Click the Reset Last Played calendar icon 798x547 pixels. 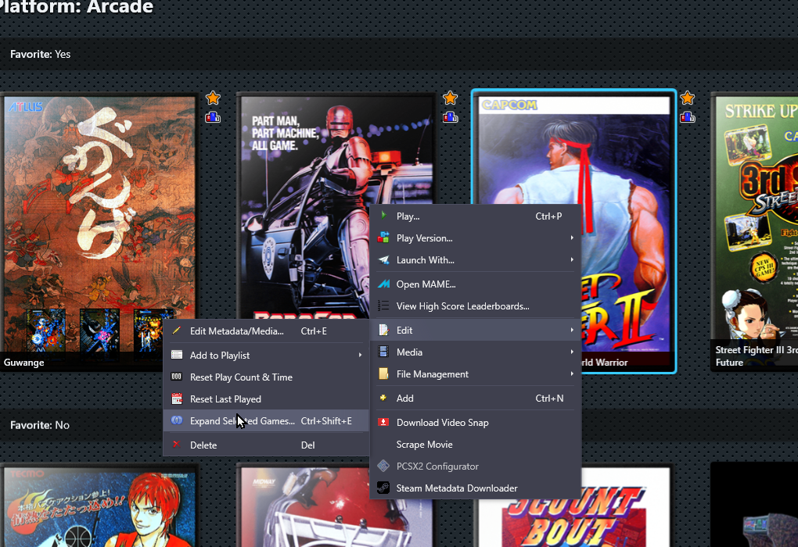177,399
